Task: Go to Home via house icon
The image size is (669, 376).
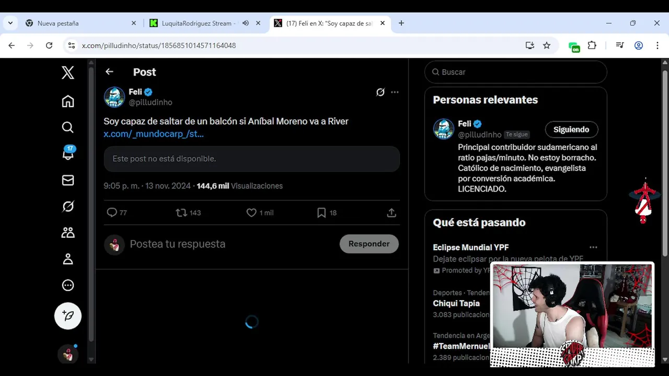Action: click(68, 101)
